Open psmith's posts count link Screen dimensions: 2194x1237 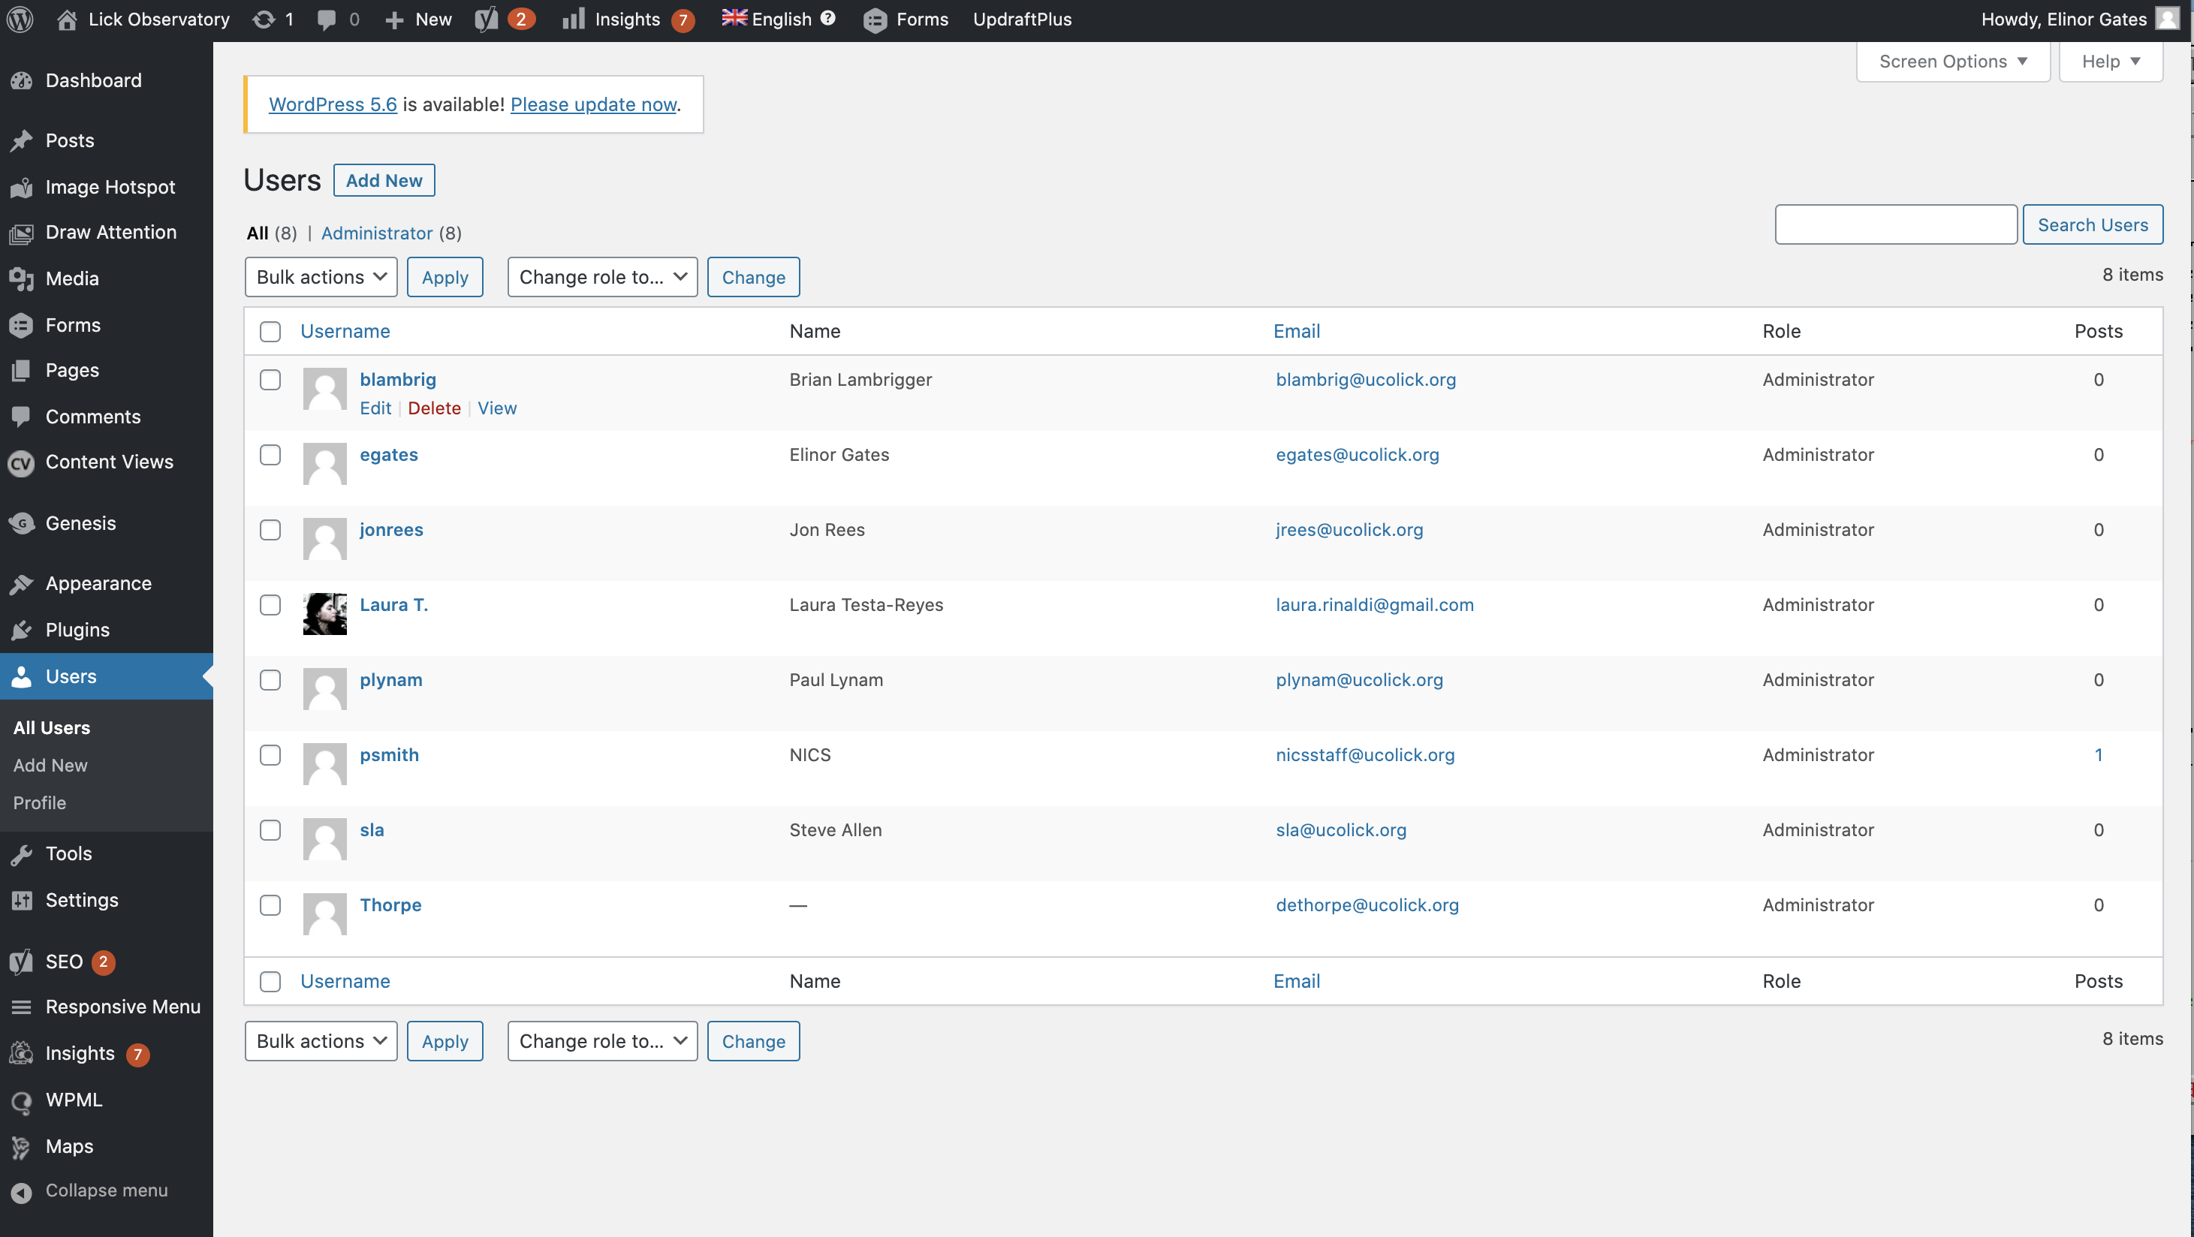(2098, 754)
